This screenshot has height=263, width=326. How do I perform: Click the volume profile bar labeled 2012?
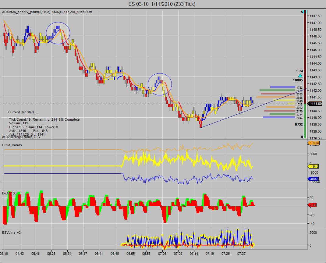[x=281, y=107]
